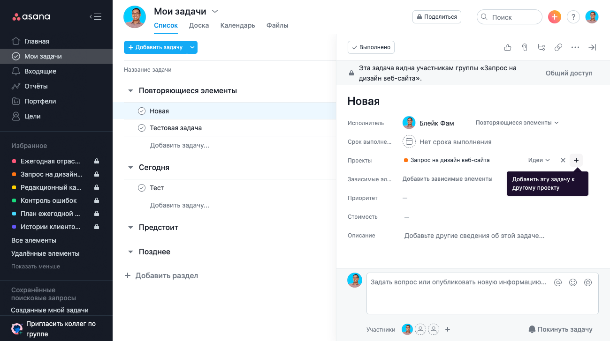Screen dimensions: 610x341
Task: Click the bell icon to leave task
Action: coord(532,329)
